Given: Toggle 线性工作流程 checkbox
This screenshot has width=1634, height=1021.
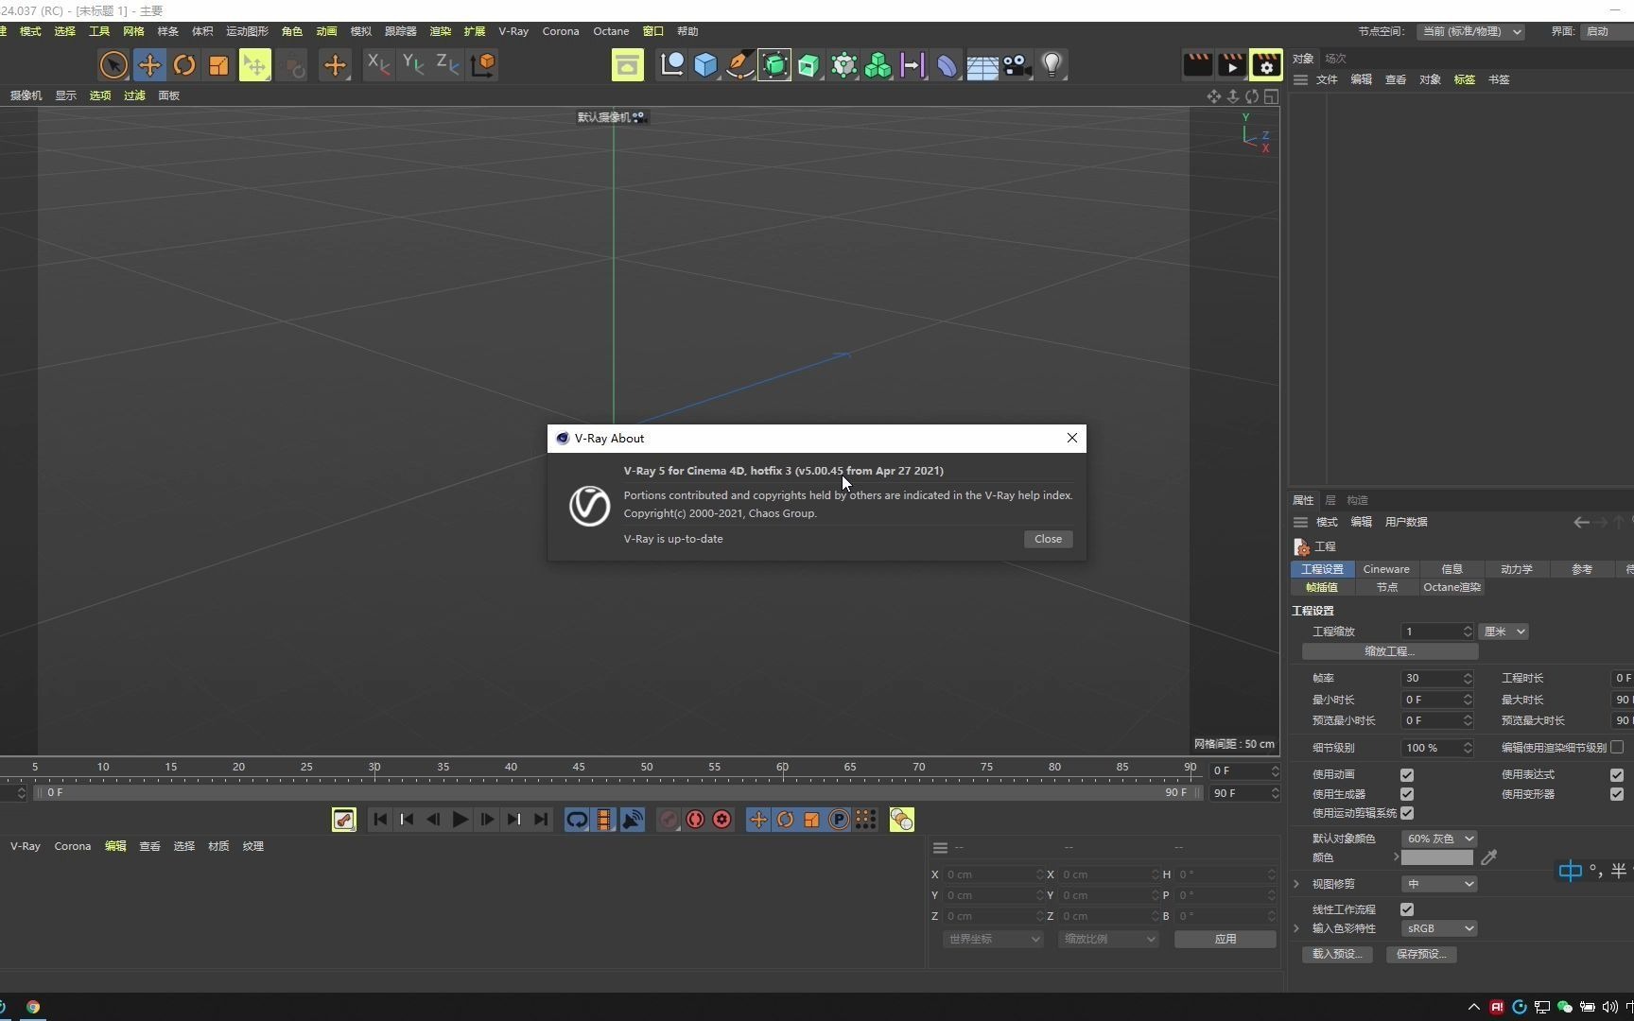Looking at the screenshot, I should tap(1406, 909).
